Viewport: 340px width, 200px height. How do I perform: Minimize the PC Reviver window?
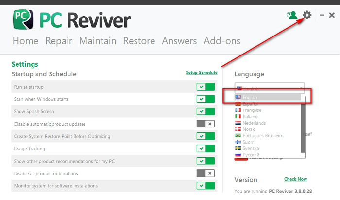tap(322, 15)
